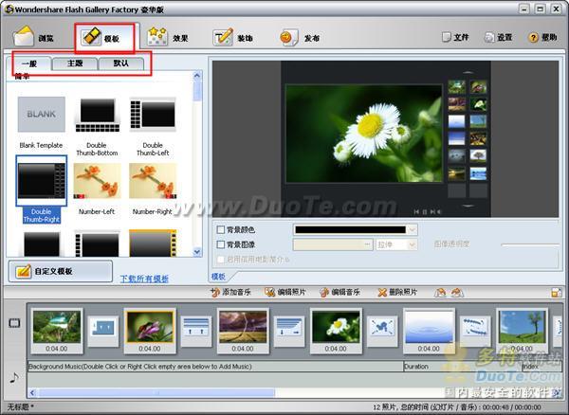
Task: Select the daisy photo slide in timeline
Action: [336, 331]
